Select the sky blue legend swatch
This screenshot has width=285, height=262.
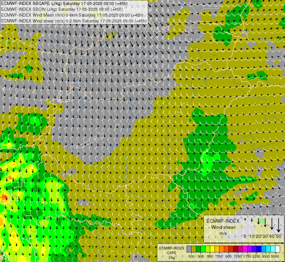point(263,249)
